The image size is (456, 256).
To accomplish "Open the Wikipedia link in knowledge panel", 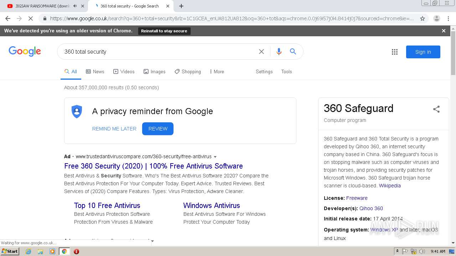I will [390, 186].
